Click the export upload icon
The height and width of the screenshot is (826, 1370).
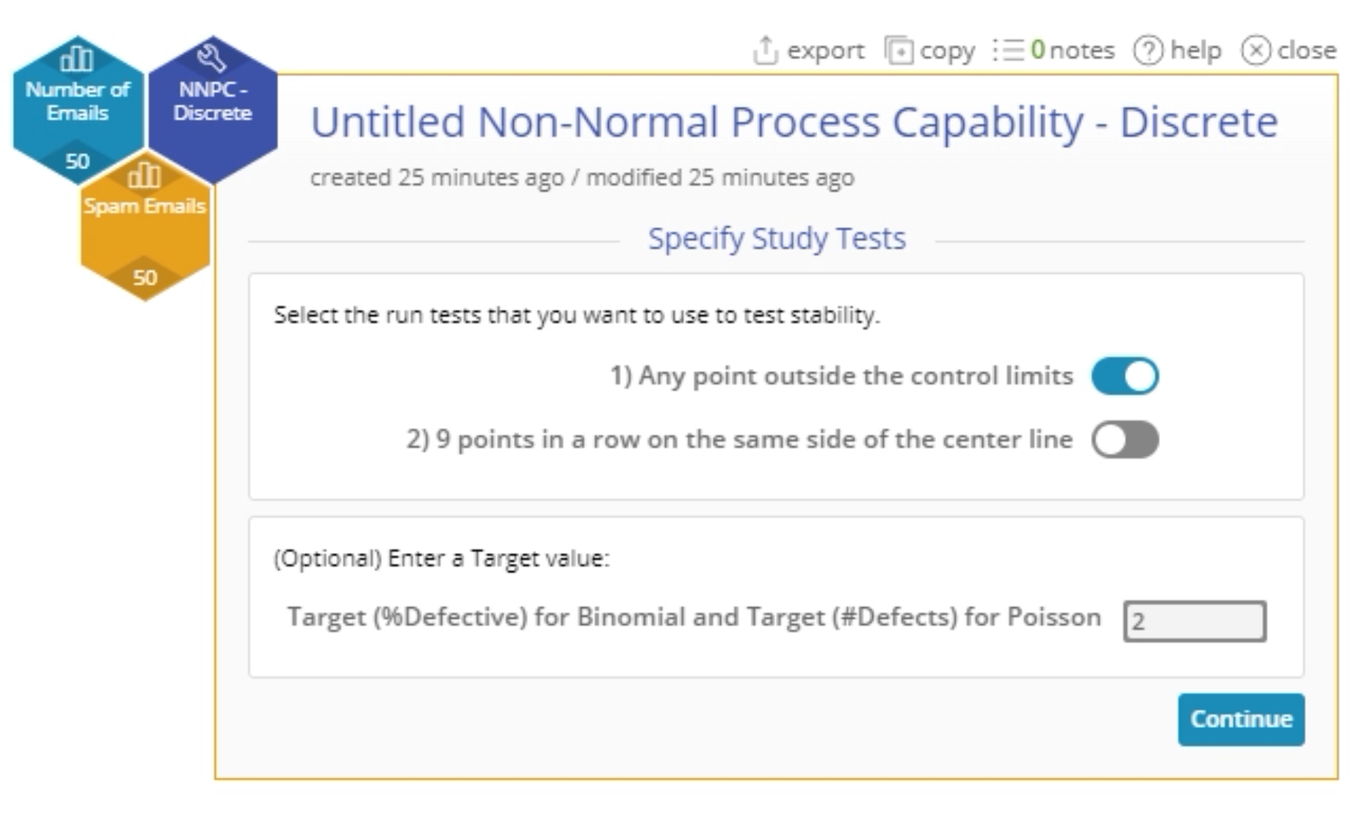point(765,50)
